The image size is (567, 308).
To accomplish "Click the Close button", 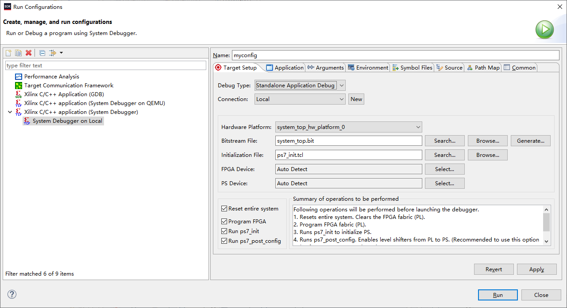I will point(541,295).
